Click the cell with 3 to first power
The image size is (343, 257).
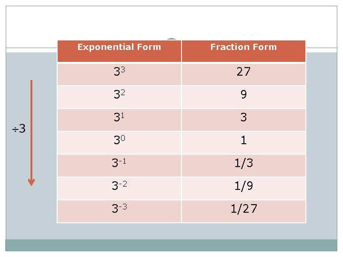click(x=119, y=120)
